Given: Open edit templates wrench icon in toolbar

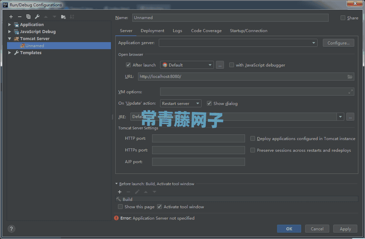Looking at the screenshot, I should pos(37,17).
